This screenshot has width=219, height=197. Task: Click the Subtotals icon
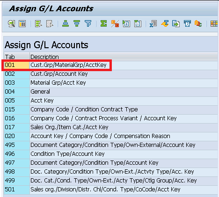tap(115, 24)
